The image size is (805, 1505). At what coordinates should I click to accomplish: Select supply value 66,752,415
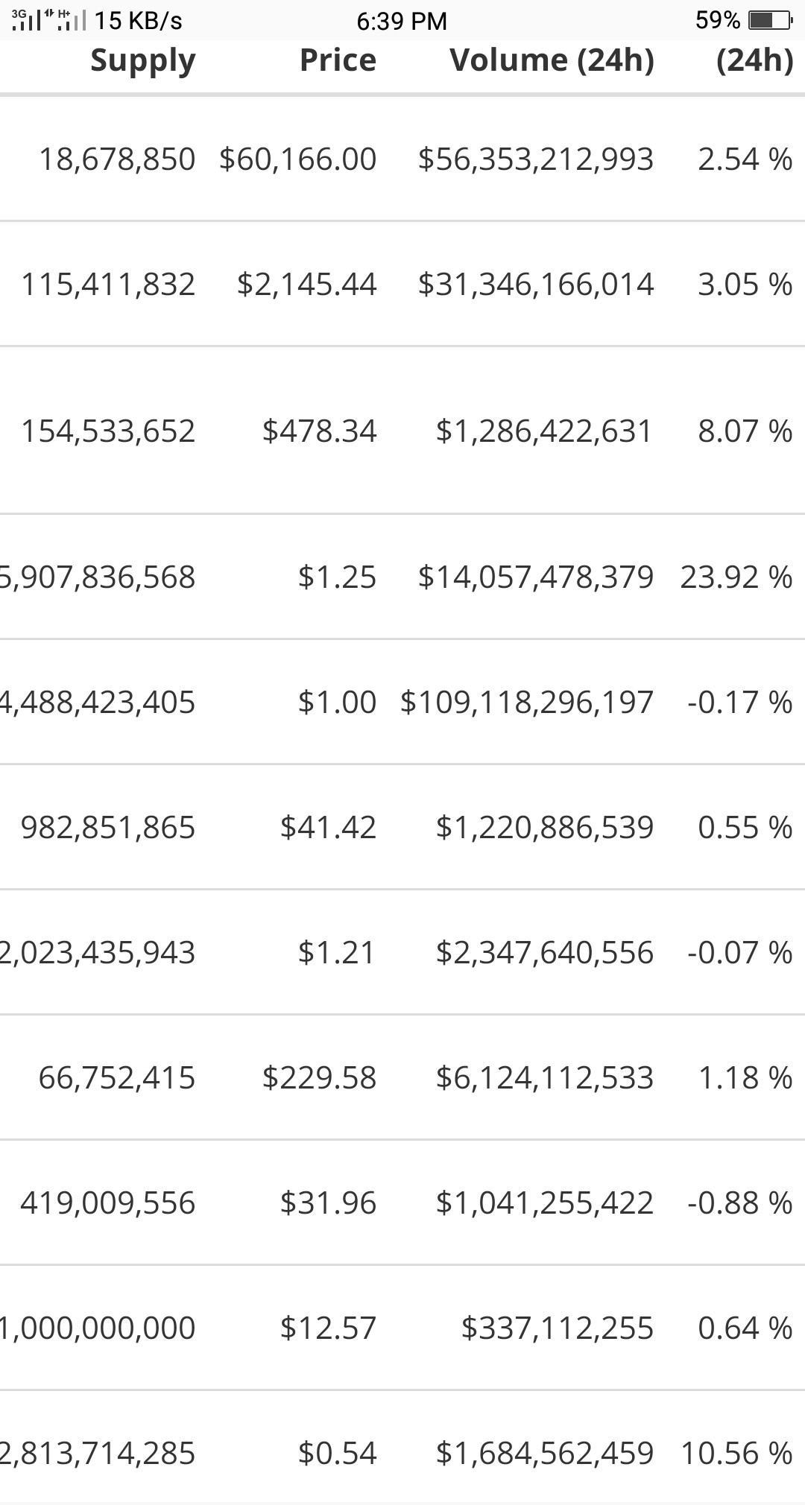click(x=117, y=1078)
